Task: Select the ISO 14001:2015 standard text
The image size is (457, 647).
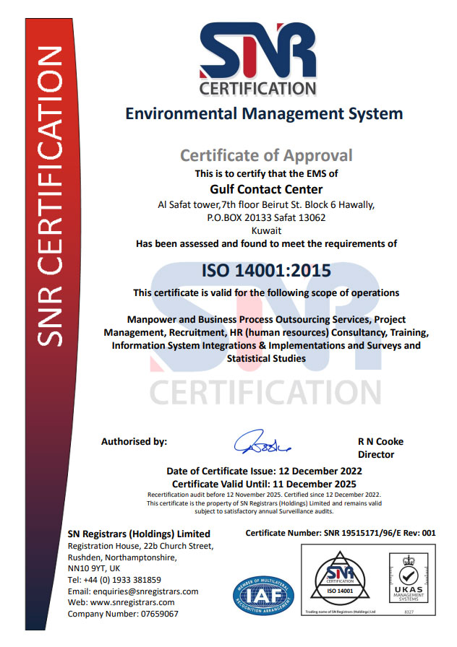Action: click(266, 271)
